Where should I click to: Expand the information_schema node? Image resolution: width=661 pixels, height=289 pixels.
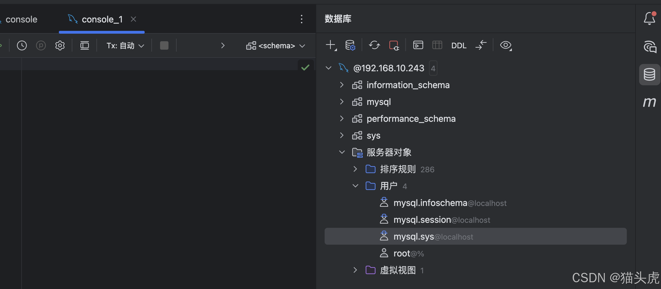(341, 85)
